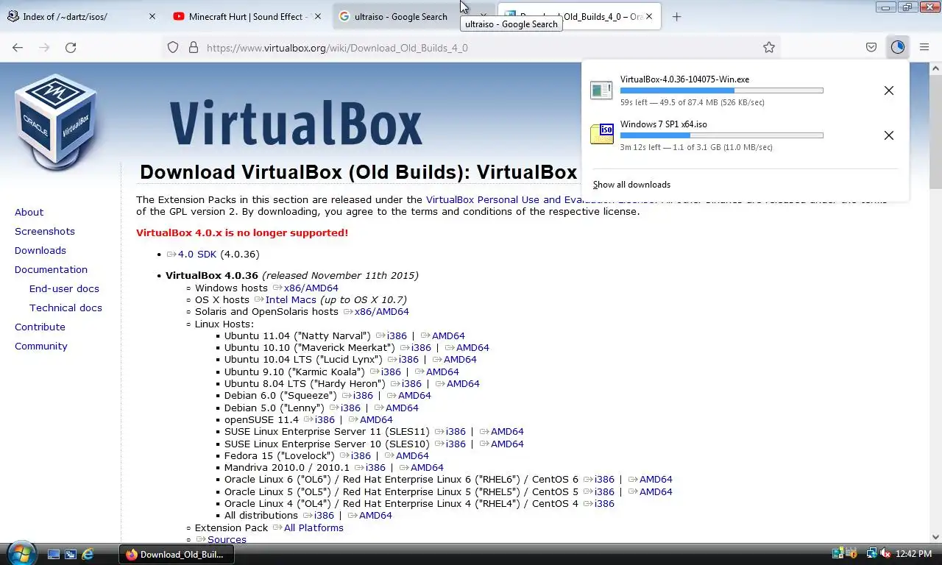942x565 pixels.
Task: Open the 4.0 SDK link
Action: [197, 254]
